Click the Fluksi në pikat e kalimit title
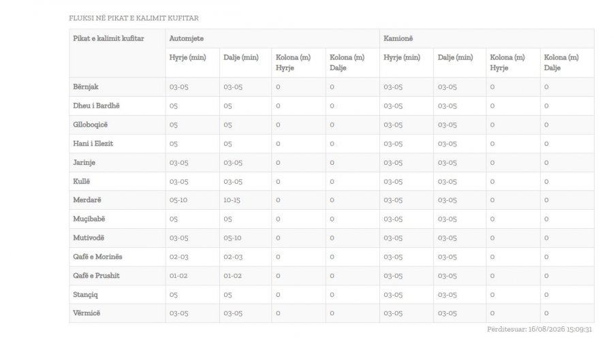Viewport: 613px width, 348px height. 133,18
